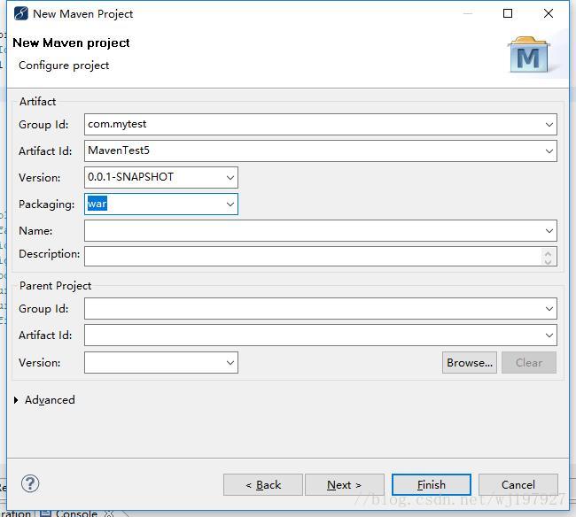Expand the Artifact Id MavenTest5 dropdown
576x517 pixels.
pyautogui.click(x=549, y=151)
